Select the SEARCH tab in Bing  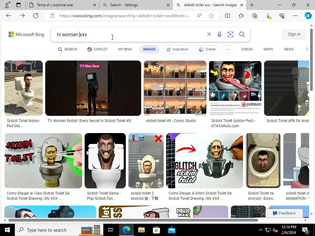(x=67, y=49)
